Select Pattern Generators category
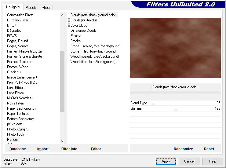 [x=20, y=119]
